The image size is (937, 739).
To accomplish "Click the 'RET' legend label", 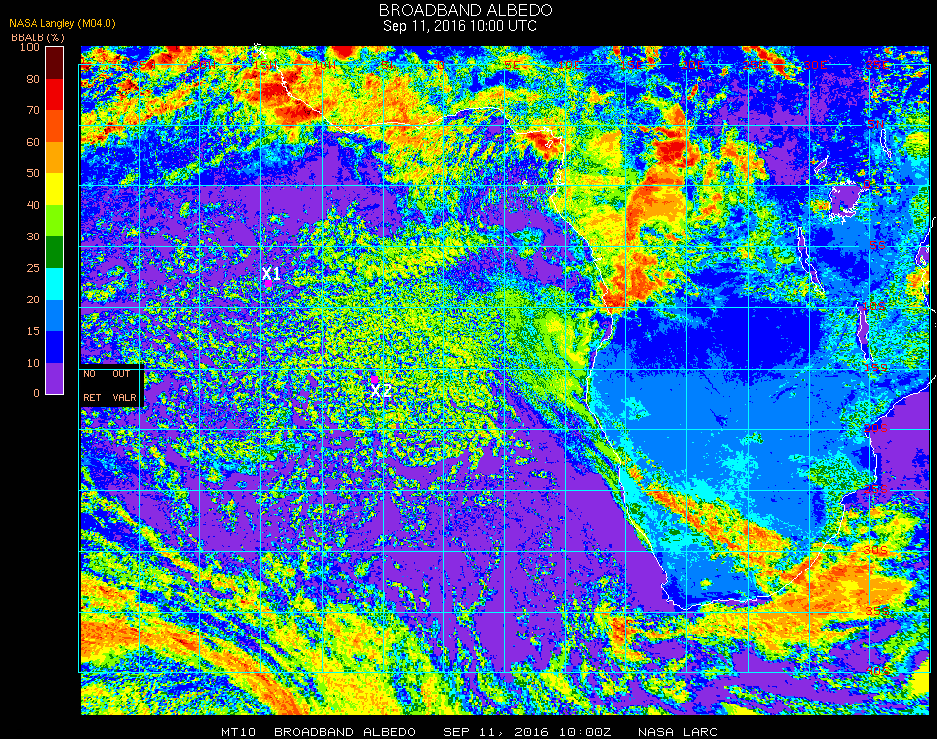I will pyautogui.click(x=92, y=397).
